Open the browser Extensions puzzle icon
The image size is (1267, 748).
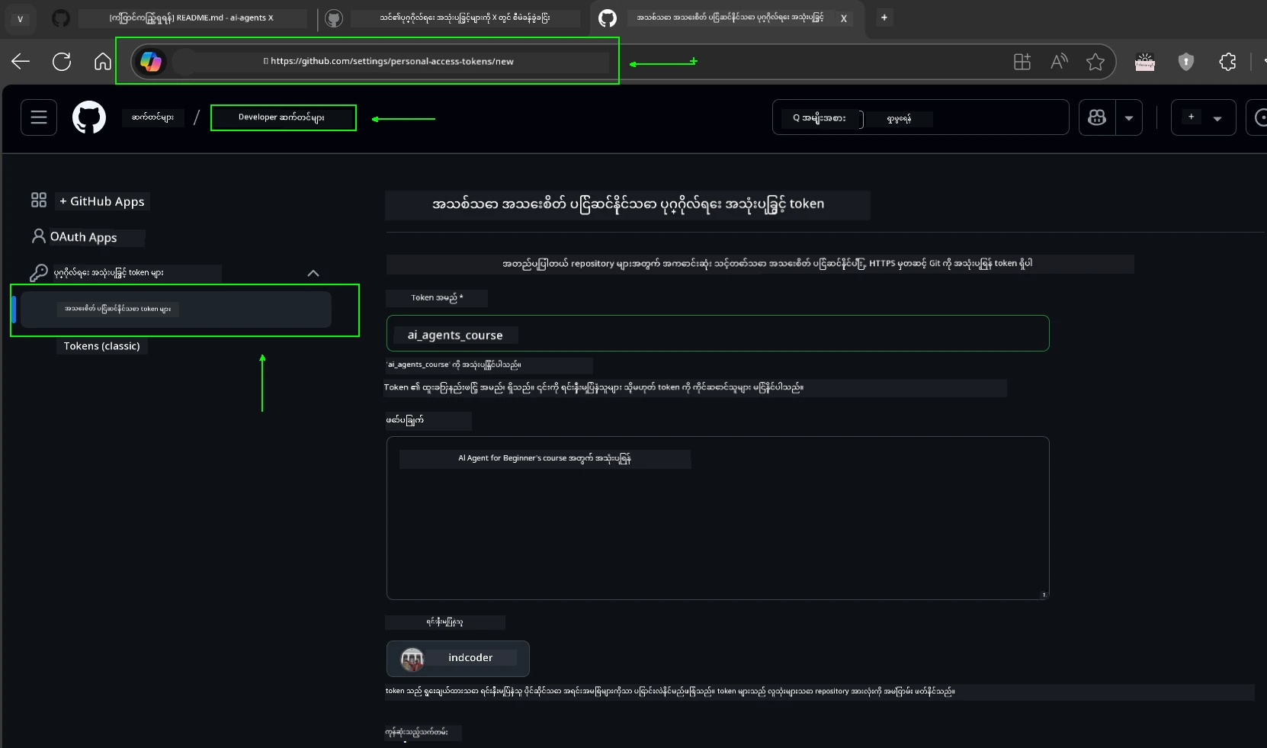tap(1227, 62)
